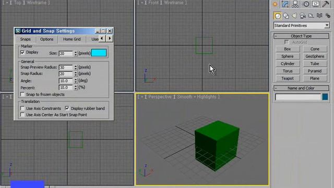Create a Teapot primitive

(288, 78)
